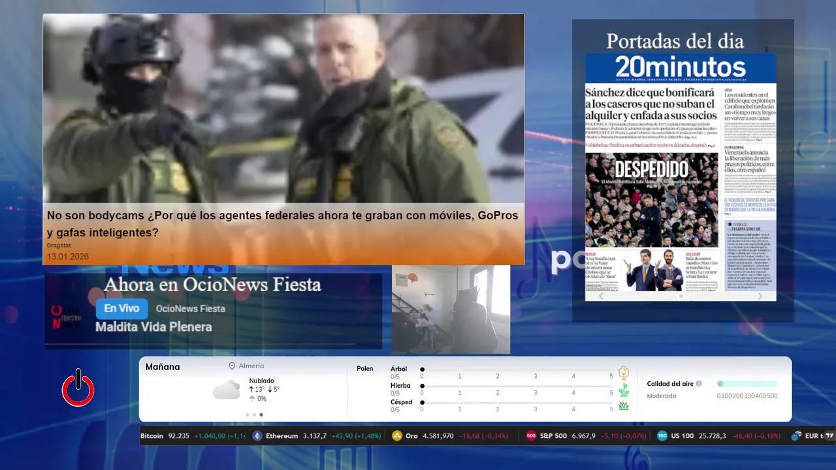Image resolution: width=836 pixels, height=470 pixels.
Task: Click the lawn icon in Césped row
Action: pos(624,406)
